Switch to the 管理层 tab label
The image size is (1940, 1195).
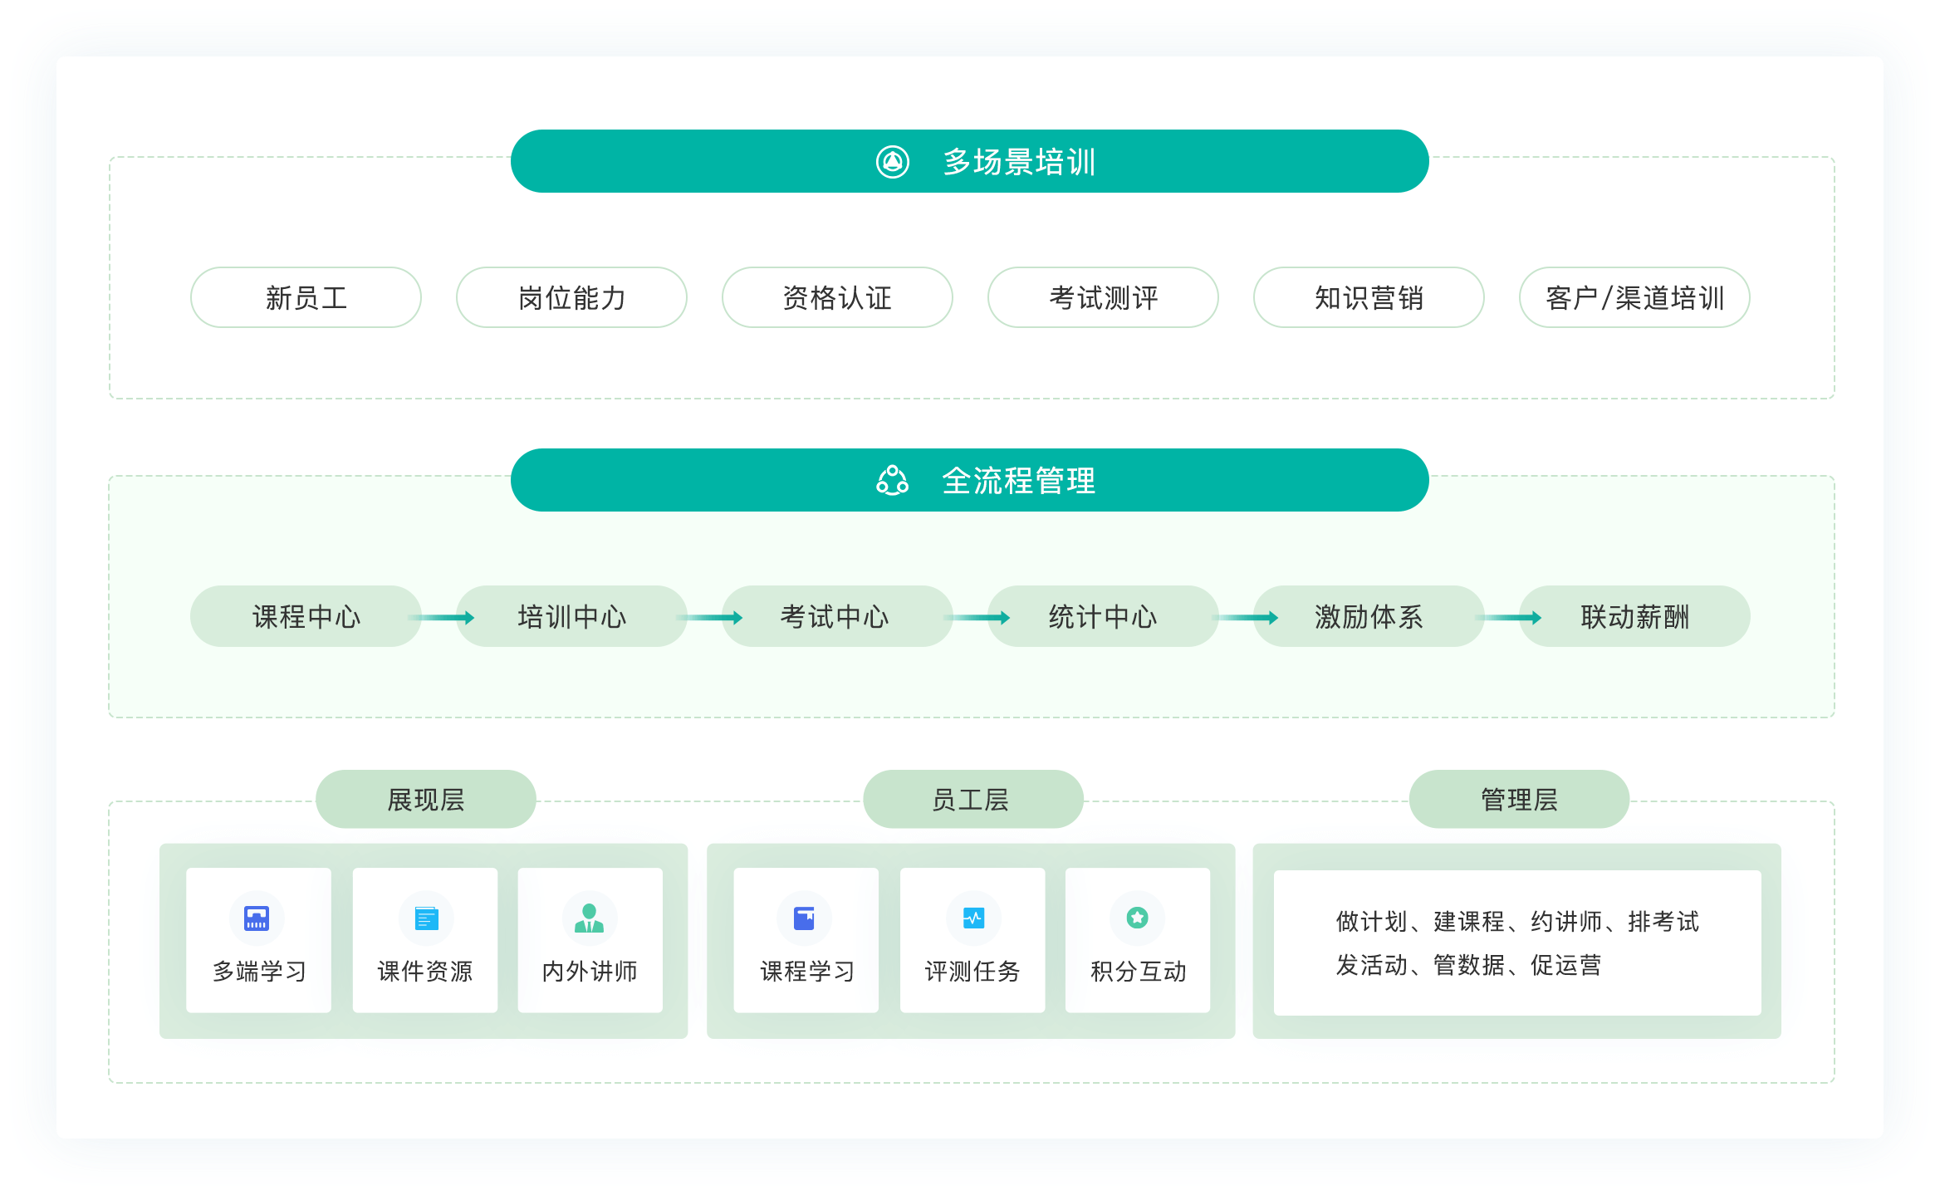(1519, 799)
